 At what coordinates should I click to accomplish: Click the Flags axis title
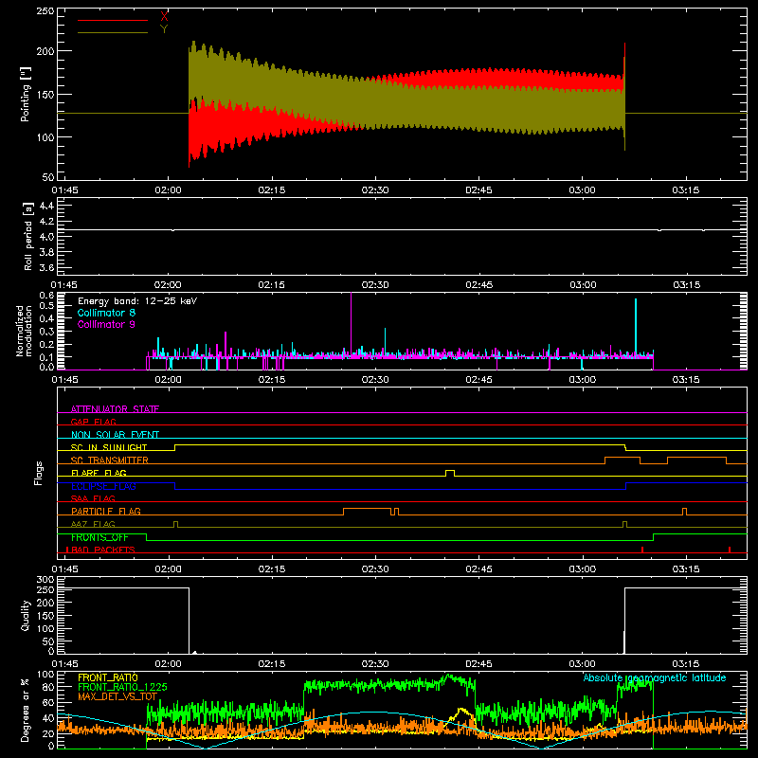click(39, 473)
